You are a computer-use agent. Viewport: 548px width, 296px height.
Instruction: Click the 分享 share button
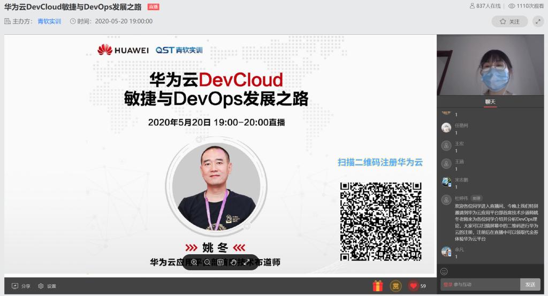[x=21, y=286]
